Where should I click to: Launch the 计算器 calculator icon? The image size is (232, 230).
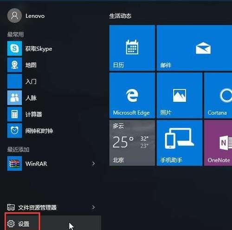14,114
